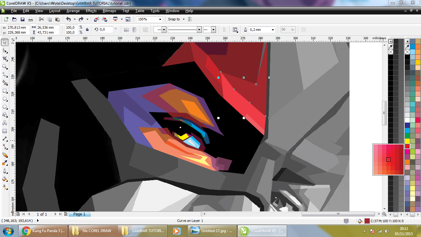The height and width of the screenshot is (237, 421).
Task: Toggle the lock ratio button
Action: [87, 30]
